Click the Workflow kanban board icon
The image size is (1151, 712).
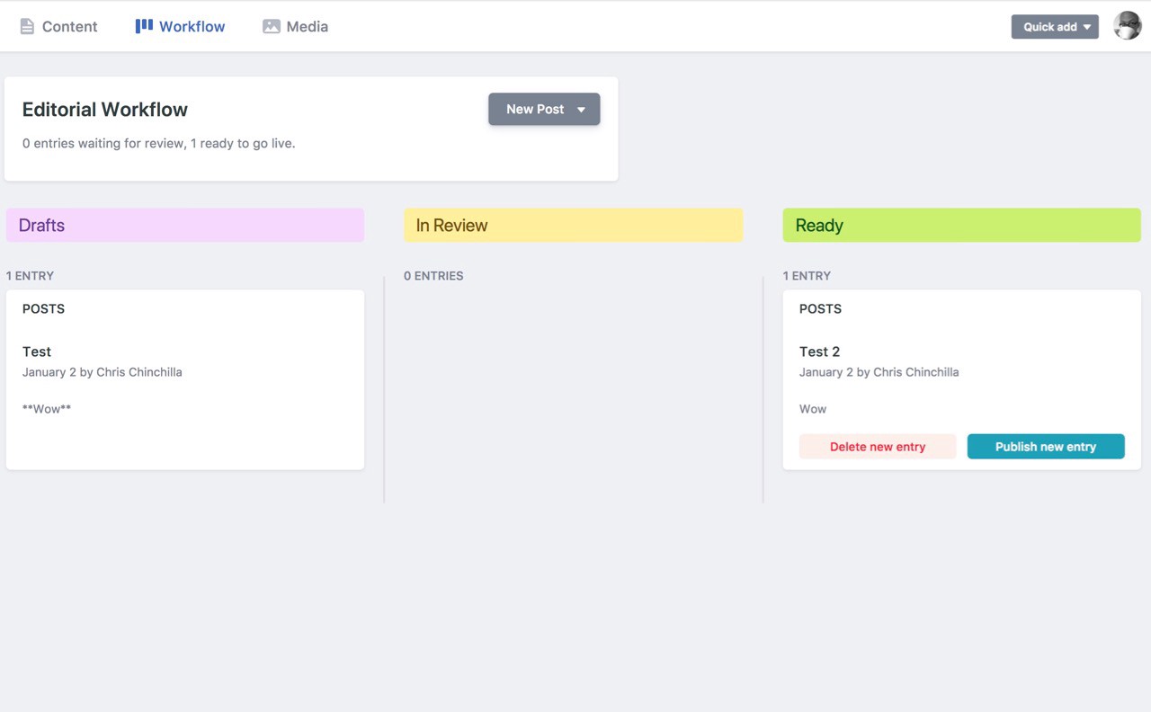(144, 26)
